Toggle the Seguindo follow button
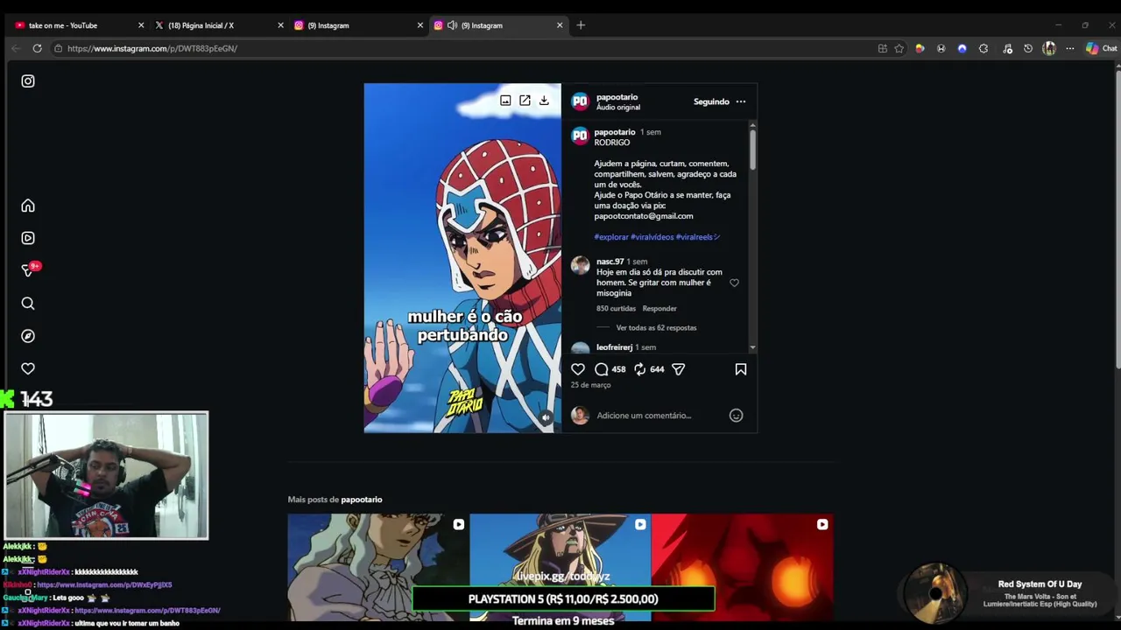1121x630 pixels. pyautogui.click(x=711, y=101)
